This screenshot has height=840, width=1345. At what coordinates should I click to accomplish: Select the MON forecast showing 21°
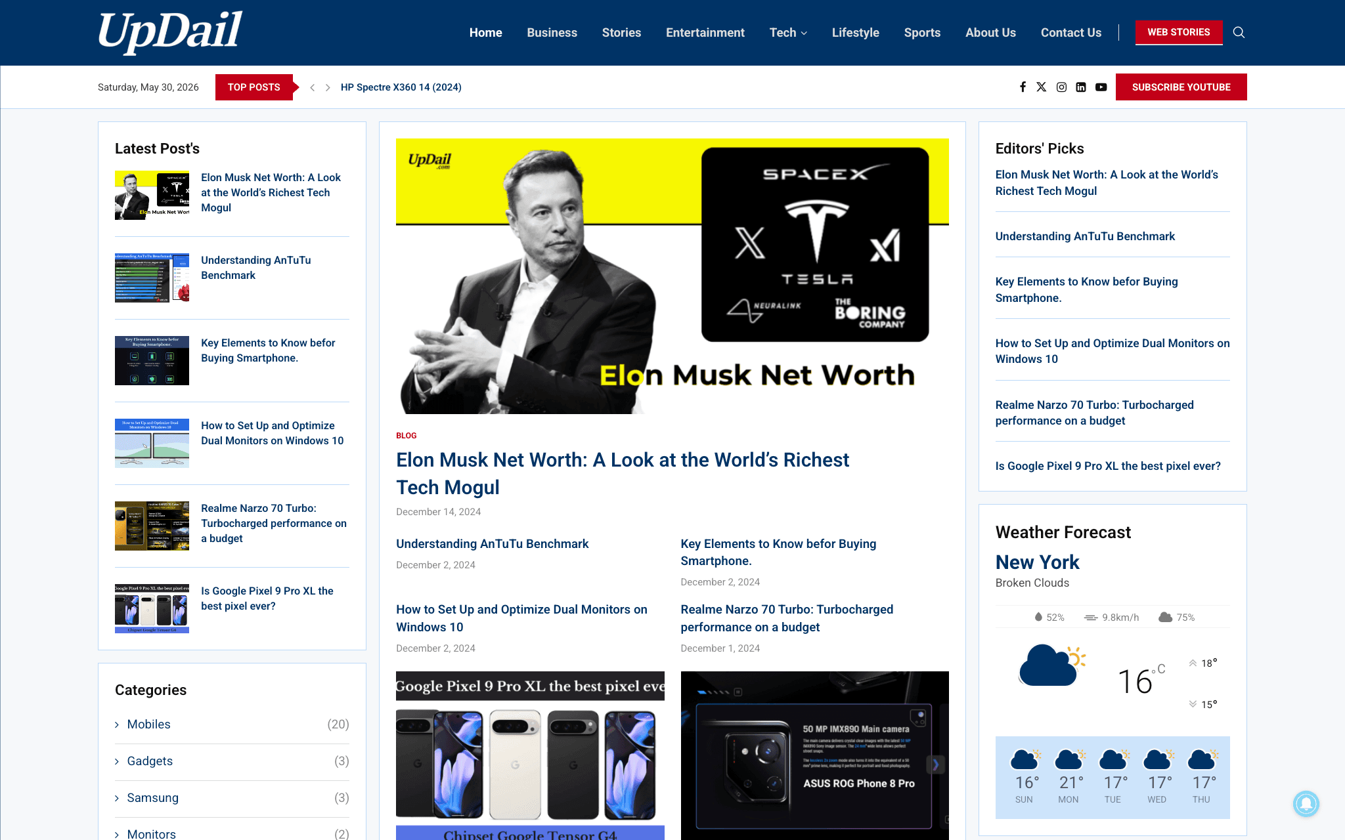1069,776
